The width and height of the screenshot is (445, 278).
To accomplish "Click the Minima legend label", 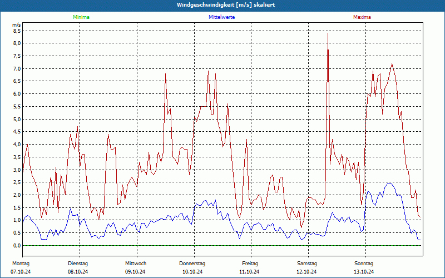I will (81, 17).
